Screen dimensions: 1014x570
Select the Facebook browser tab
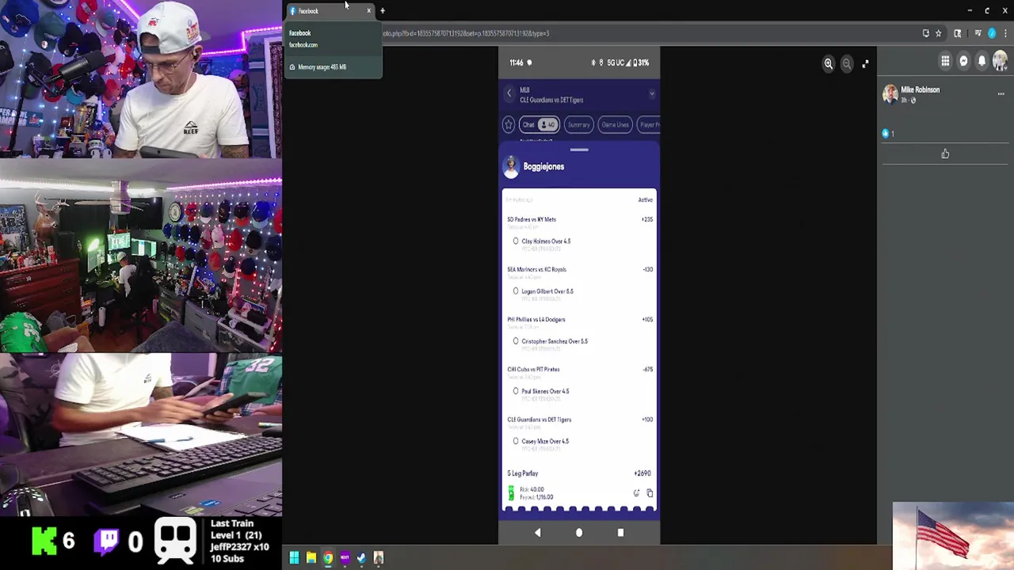click(329, 11)
